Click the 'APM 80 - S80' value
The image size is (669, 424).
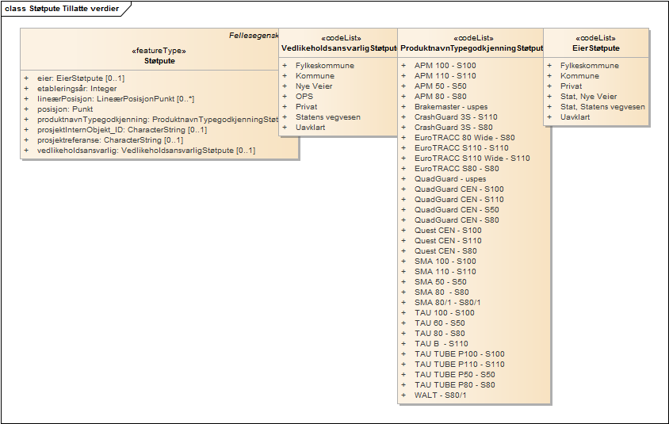click(440, 97)
